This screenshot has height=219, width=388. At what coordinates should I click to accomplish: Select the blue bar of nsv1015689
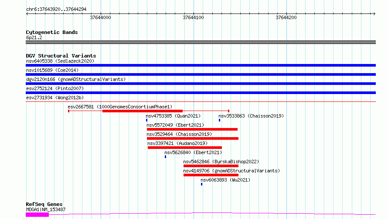(201, 74)
